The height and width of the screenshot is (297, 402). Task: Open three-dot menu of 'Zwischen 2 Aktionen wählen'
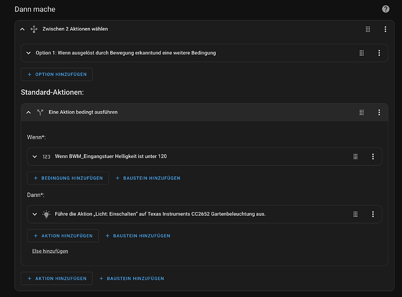(x=385, y=29)
